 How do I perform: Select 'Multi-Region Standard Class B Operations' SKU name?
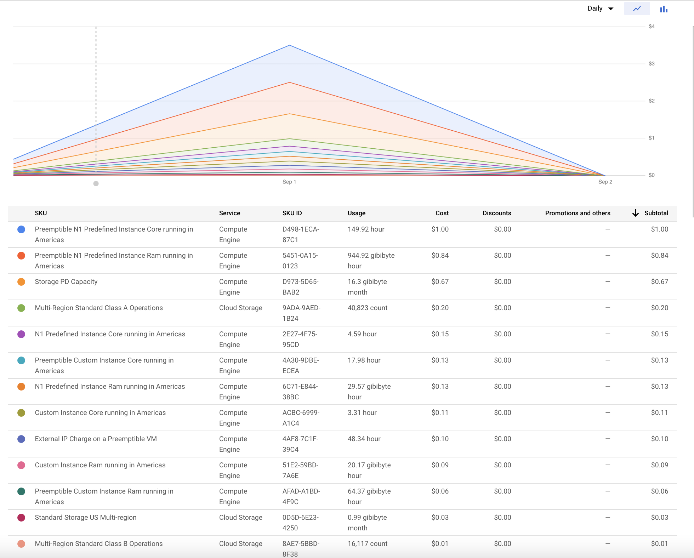coord(99,544)
